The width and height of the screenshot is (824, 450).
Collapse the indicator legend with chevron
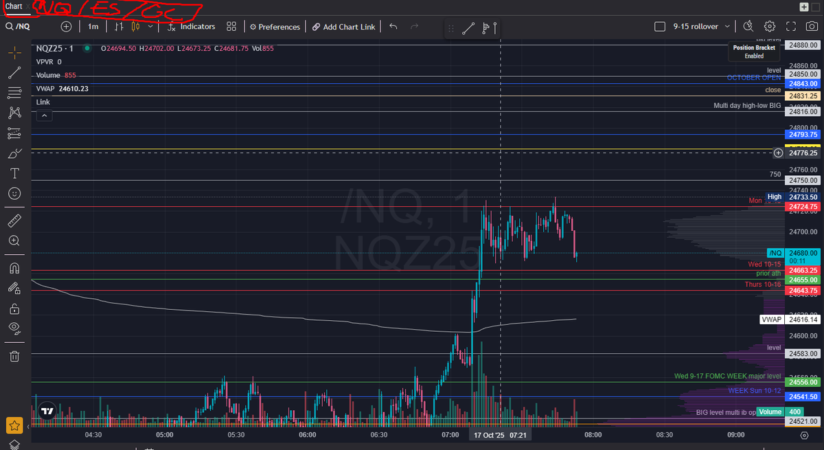[44, 115]
